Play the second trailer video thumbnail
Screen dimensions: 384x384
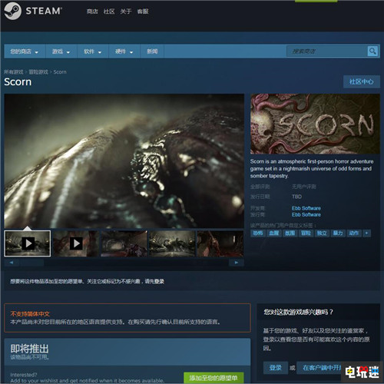(76, 243)
